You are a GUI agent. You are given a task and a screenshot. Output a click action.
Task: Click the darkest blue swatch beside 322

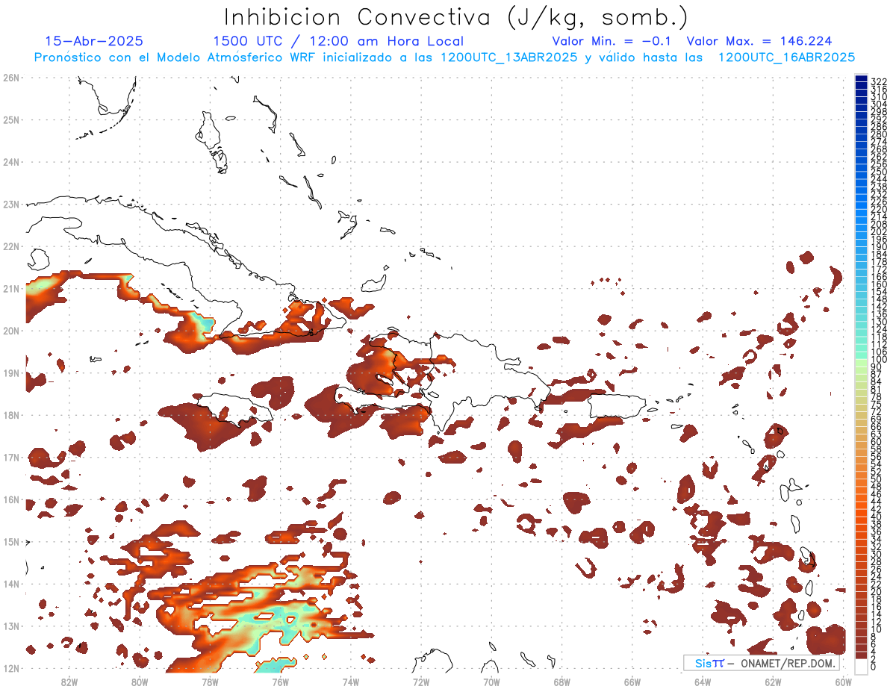coord(861,78)
